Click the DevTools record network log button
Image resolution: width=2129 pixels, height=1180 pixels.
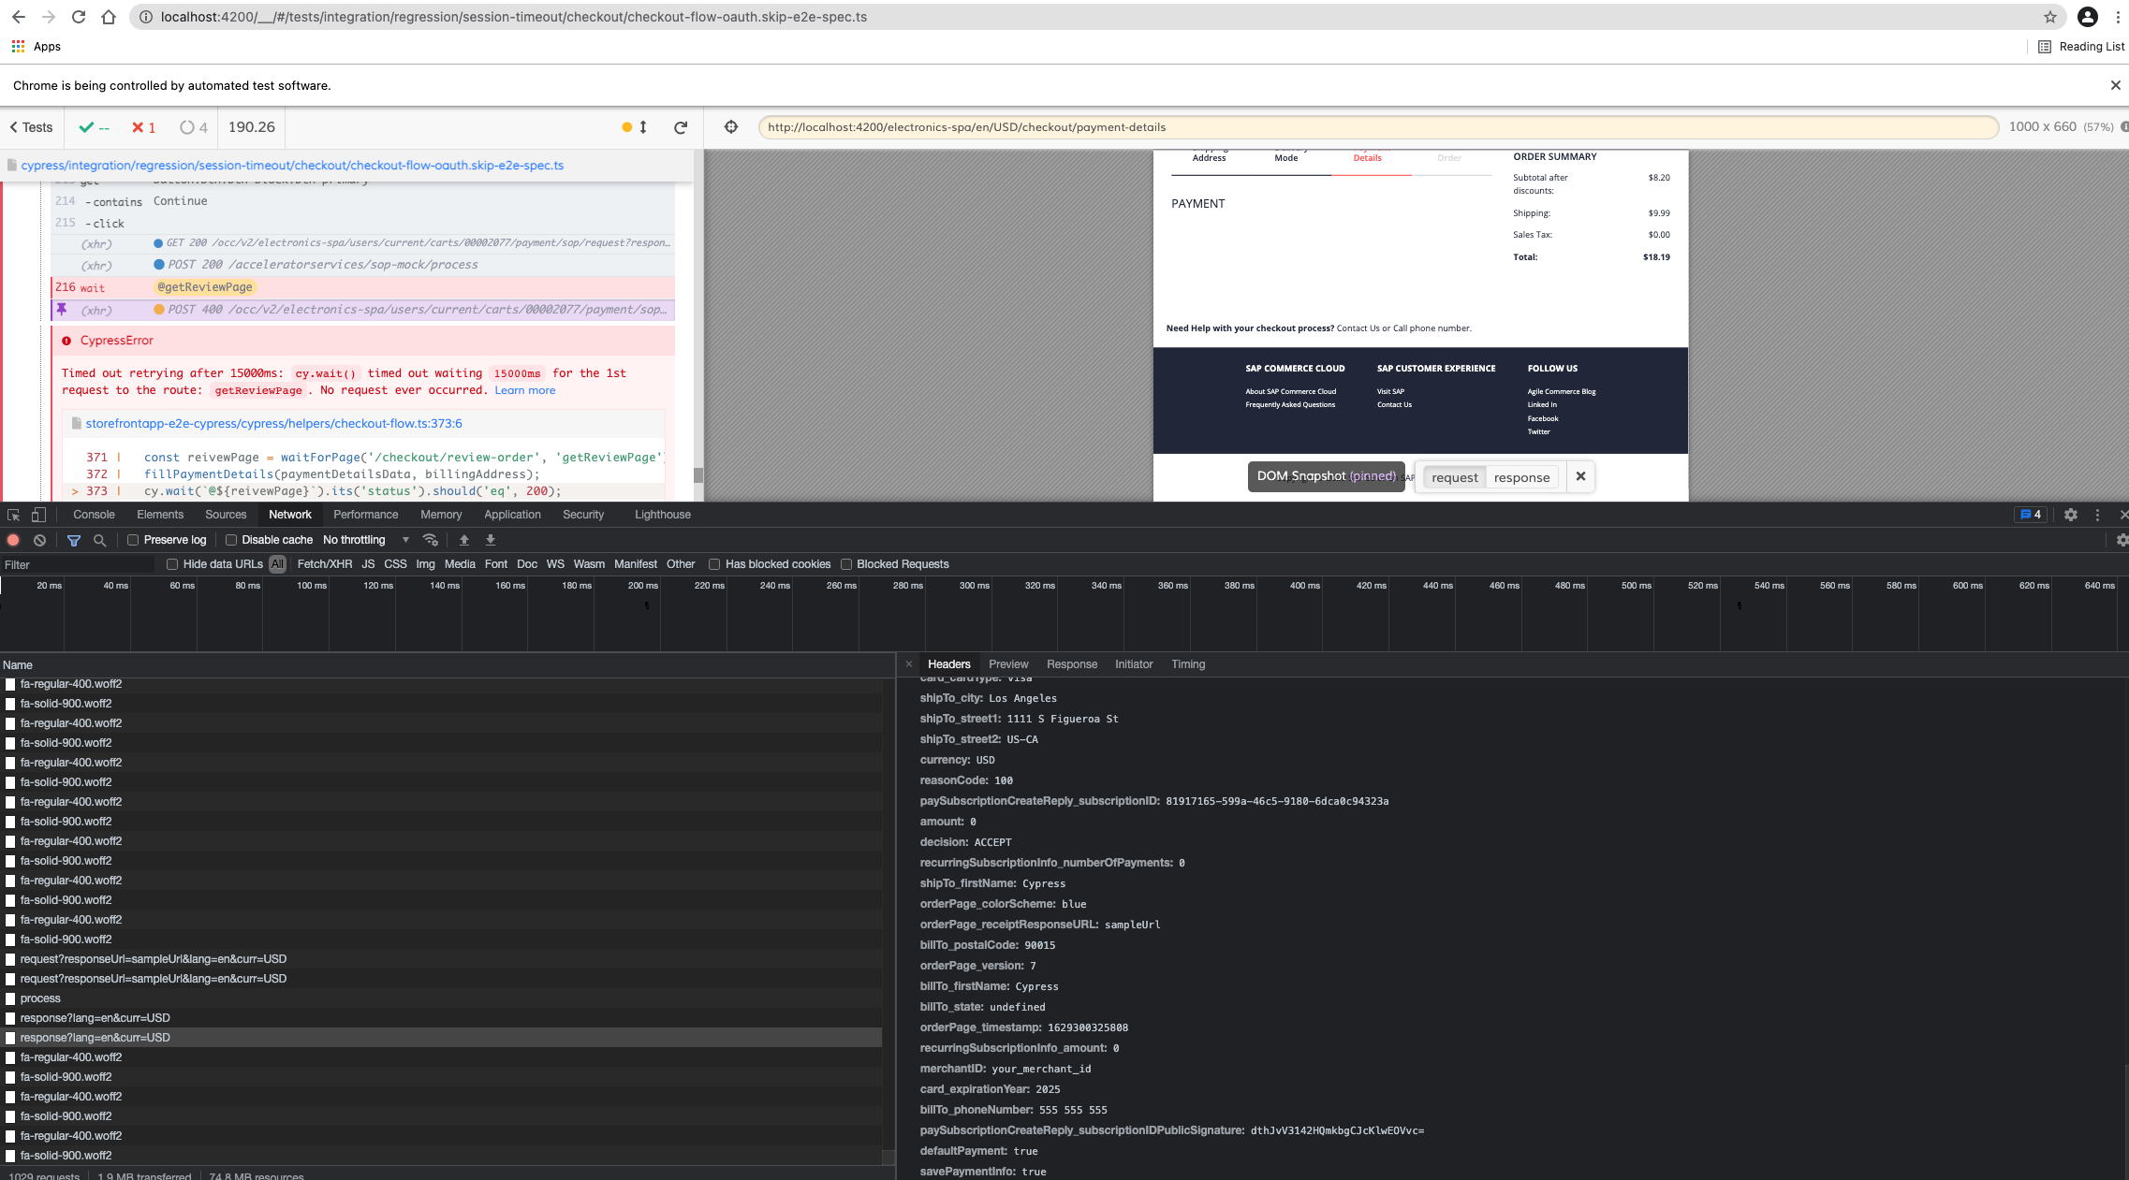[13, 540]
